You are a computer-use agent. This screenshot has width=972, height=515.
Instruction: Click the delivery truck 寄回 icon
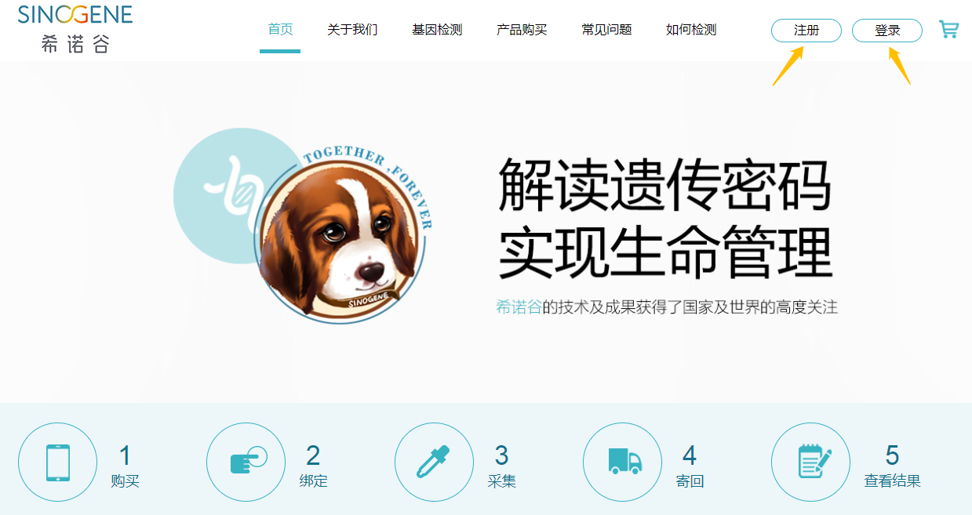pos(622,462)
